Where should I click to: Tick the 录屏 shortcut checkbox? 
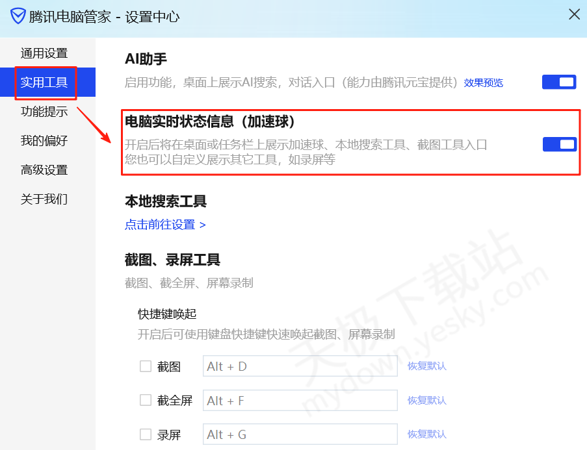146,434
